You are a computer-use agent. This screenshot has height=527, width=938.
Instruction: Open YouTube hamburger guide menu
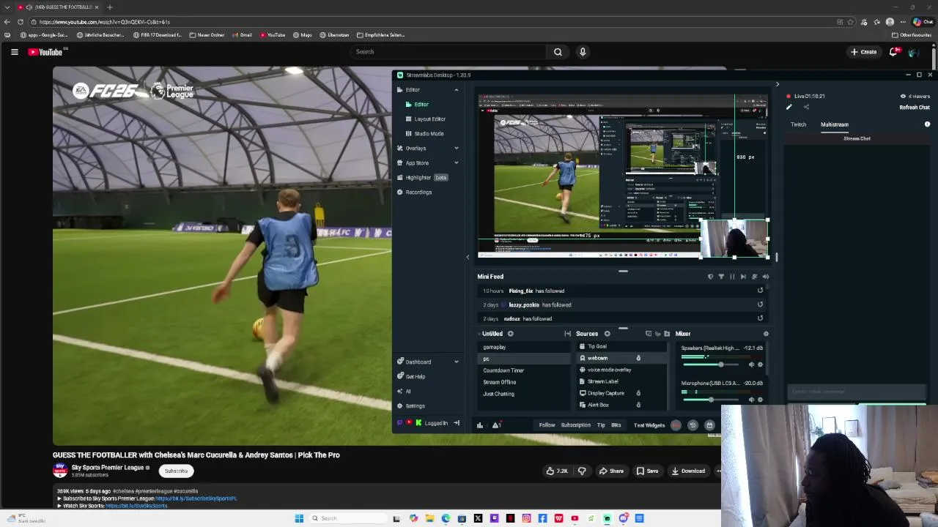14,52
